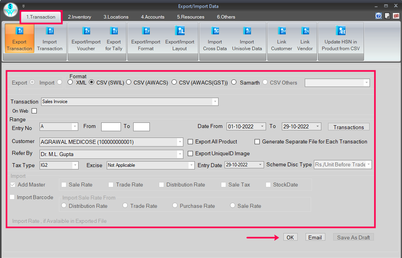402x258 pixels.
Task: Open Update HSN in Product from CSV
Action: coord(341,38)
